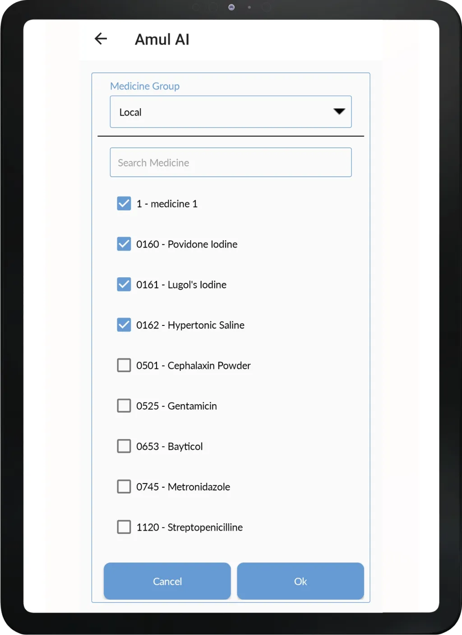Image resolution: width=462 pixels, height=635 pixels.
Task: Focus the Search Medicine field
Action: pos(231,163)
